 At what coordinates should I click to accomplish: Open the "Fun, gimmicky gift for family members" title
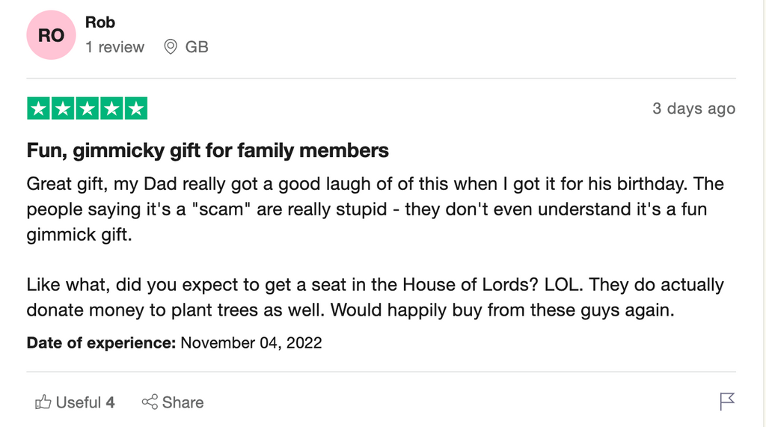208,151
